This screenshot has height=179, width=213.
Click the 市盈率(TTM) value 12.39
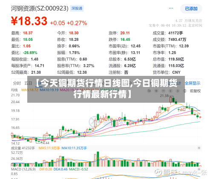(184, 46)
